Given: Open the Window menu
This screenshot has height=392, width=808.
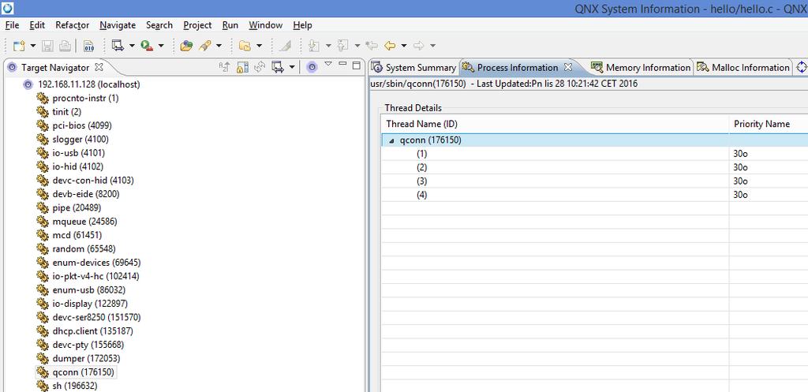Looking at the screenshot, I should point(265,24).
